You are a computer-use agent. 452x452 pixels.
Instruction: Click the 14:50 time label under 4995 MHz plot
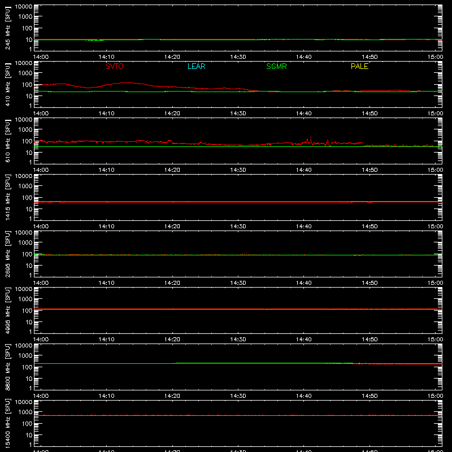(370, 340)
